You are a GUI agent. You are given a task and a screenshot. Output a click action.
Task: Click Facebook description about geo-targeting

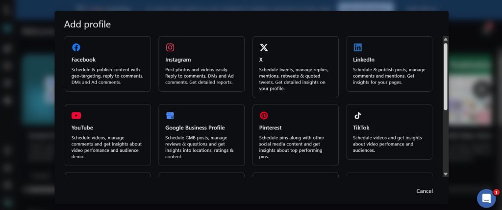pos(107,76)
